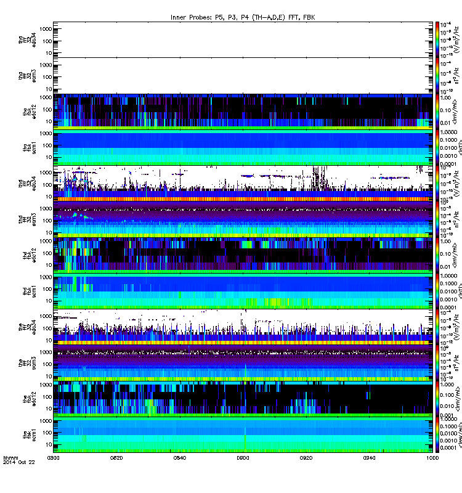Click the the fbk edc12 spectrogram panel
The height and width of the screenshot is (493, 462).
[x=243, y=399]
